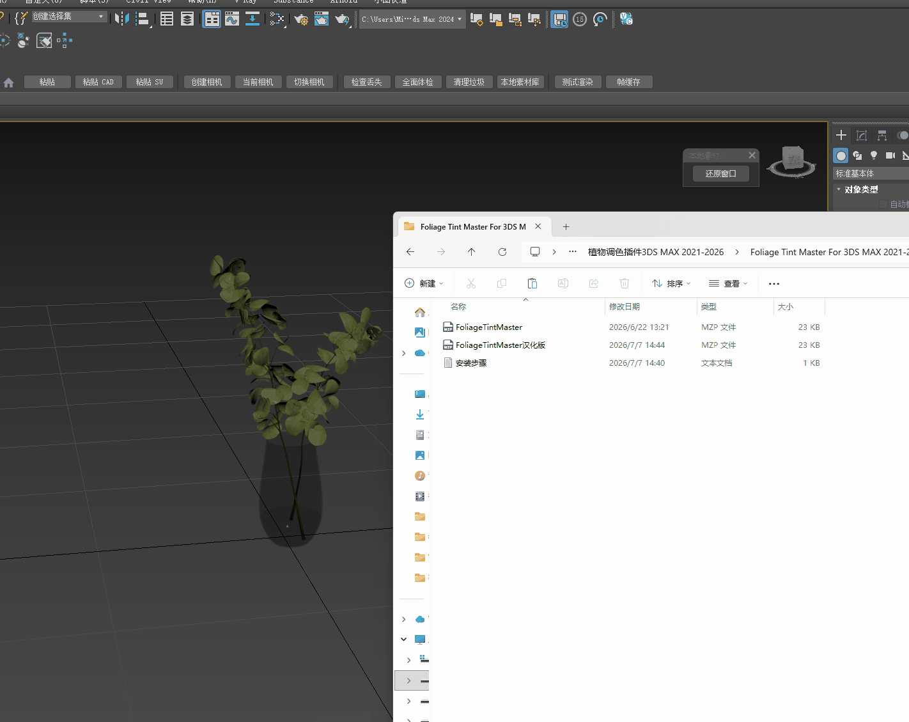The image size is (909, 722).
Task: Open the 排序 sort dropdown
Action: (671, 283)
